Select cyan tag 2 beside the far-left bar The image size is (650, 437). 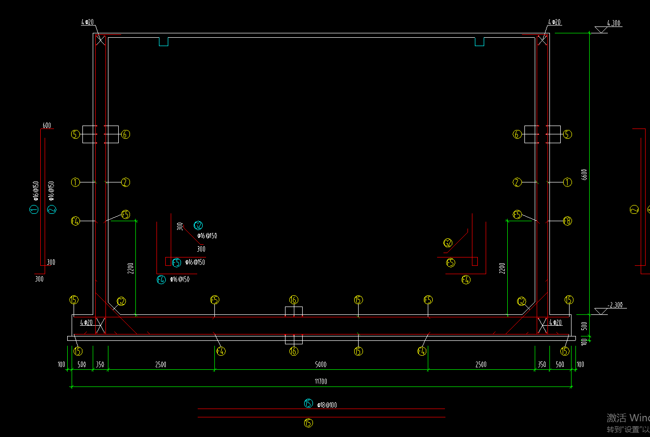click(x=52, y=209)
